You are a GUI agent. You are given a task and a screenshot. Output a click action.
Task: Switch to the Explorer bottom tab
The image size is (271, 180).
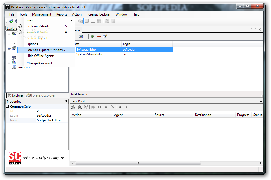[x=16, y=95]
